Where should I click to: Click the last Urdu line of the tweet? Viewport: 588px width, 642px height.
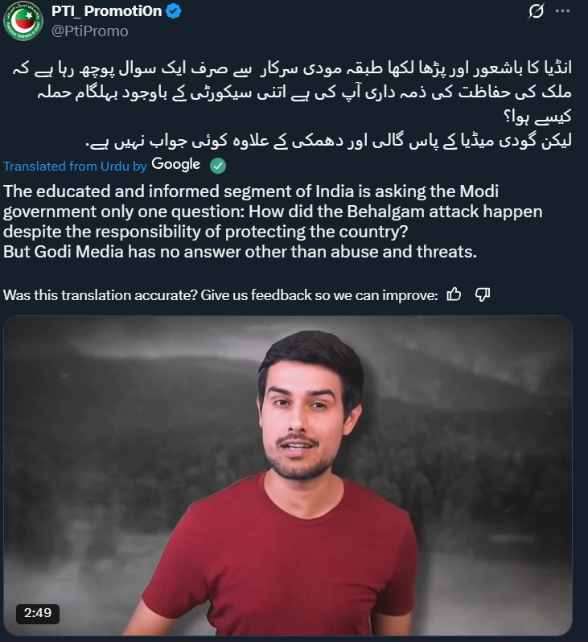(328, 141)
